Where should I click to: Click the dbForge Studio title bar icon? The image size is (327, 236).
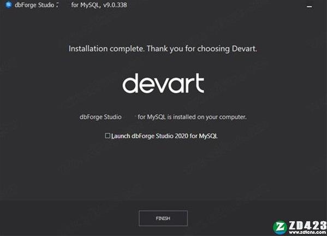tap(9, 4)
